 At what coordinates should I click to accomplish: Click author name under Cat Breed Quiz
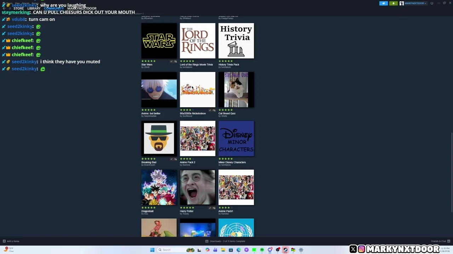tap(224, 116)
